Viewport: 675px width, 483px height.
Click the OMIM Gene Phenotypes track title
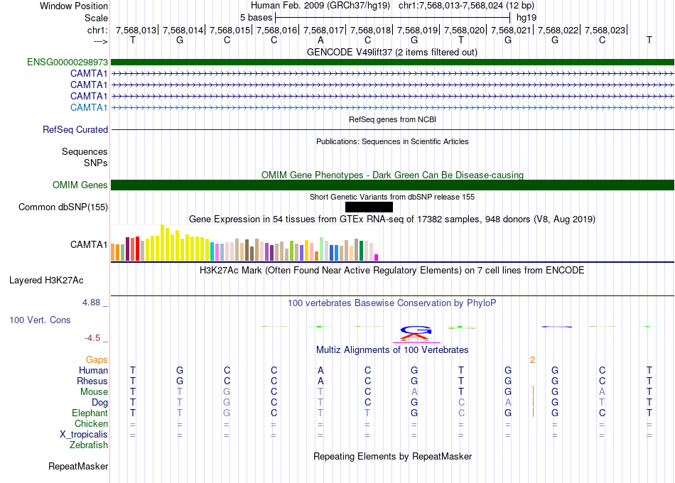click(x=393, y=175)
